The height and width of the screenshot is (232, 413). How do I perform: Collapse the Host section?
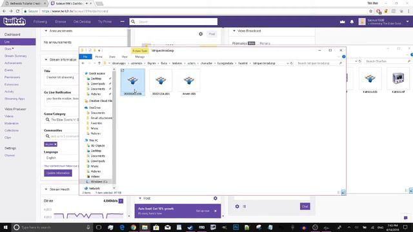[x=140, y=198]
